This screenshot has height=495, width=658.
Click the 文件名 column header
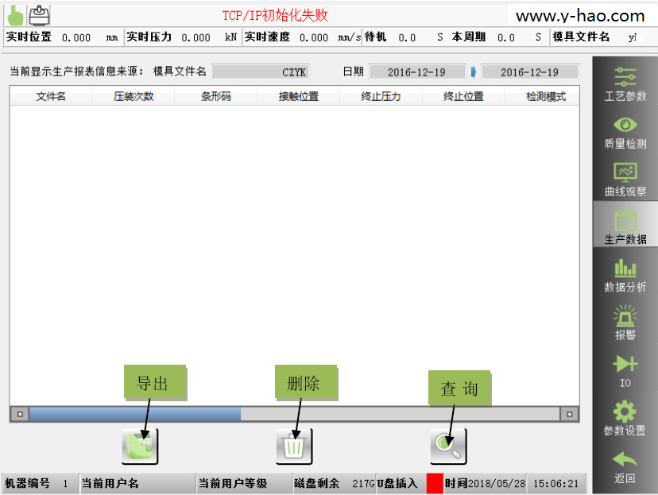coord(51,97)
